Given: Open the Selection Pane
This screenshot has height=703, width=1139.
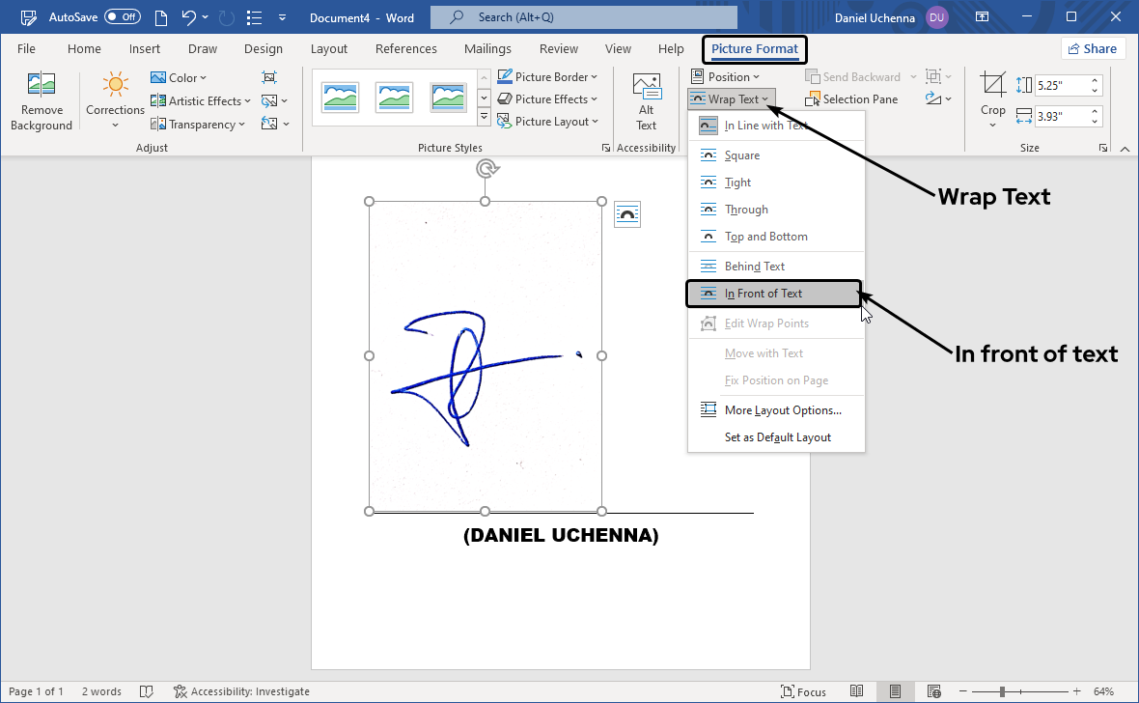Looking at the screenshot, I should click(852, 98).
